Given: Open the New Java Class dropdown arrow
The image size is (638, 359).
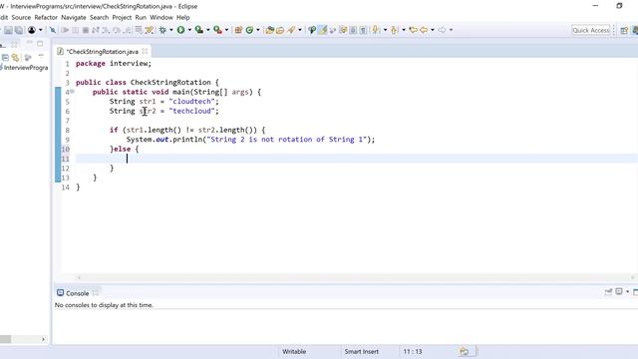Looking at the screenshot, I should click(x=258, y=30).
